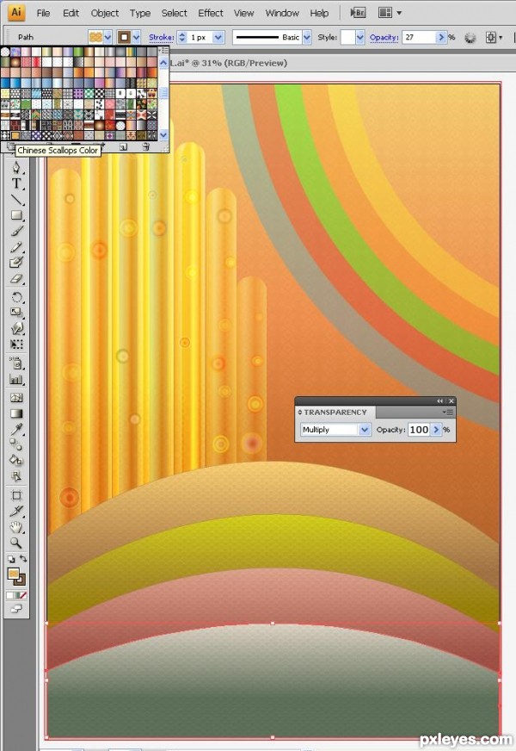Click the Stroke link in control bar
The image size is (516, 751).
point(161,38)
